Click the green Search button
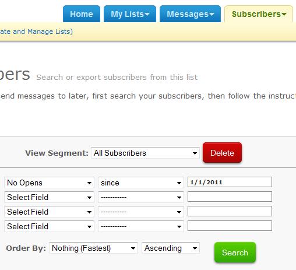 tap(235, 253)
